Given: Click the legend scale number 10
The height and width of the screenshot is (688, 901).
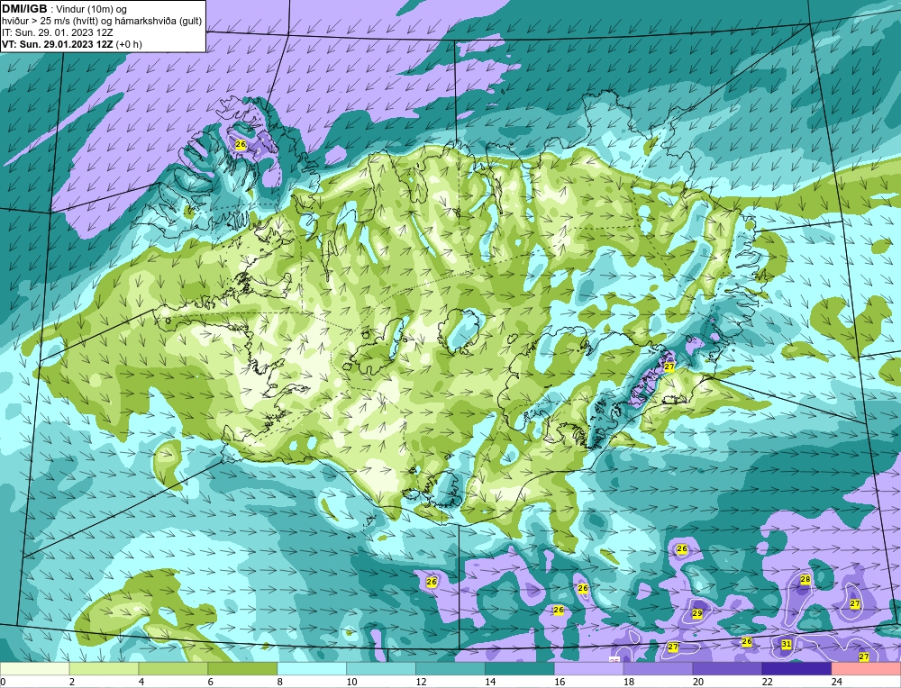Looking at the screenshot, I should click(x=351, y=682).
